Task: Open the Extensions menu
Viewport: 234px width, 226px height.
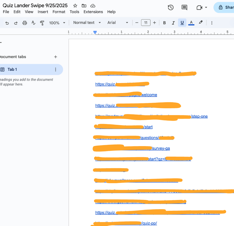Action: click(93, 12)
